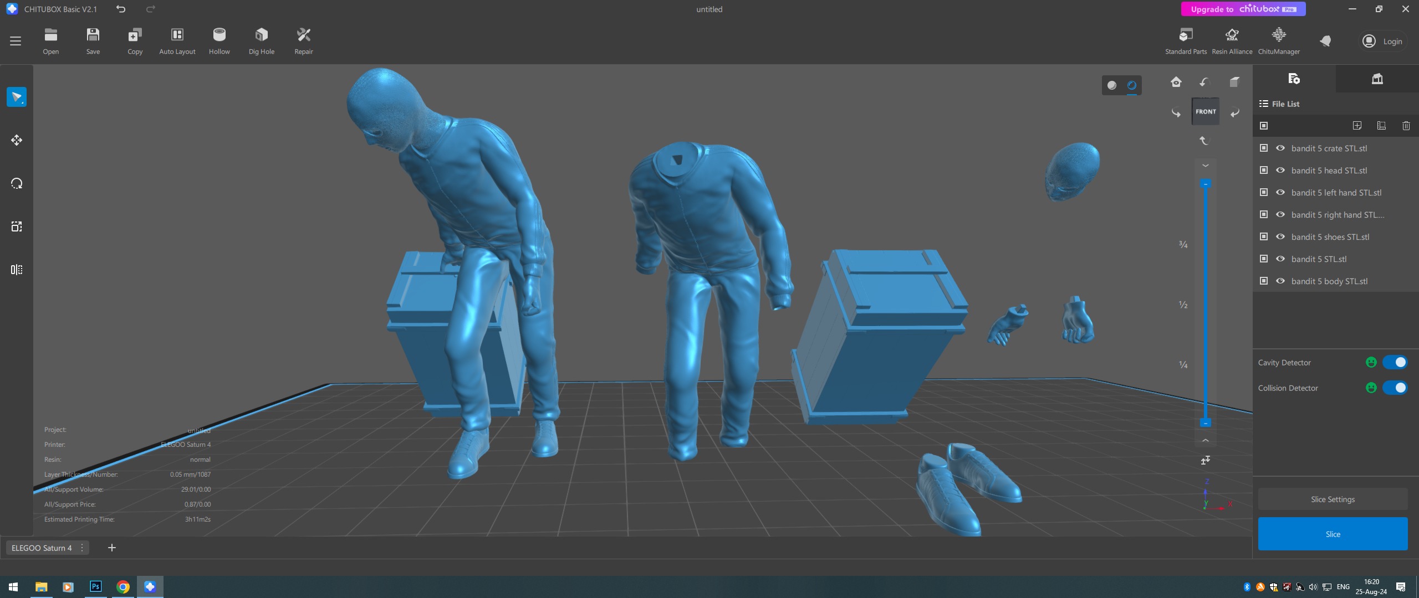Undo the last action
The height and width of the screenshot is (598, 1419).
[121, 9]
